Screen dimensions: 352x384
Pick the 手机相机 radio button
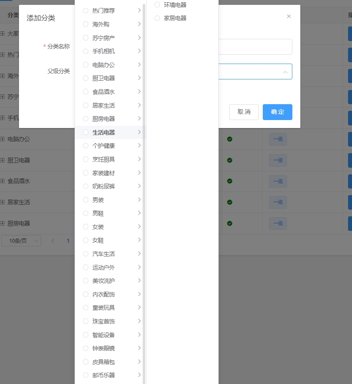coord(86,51)
